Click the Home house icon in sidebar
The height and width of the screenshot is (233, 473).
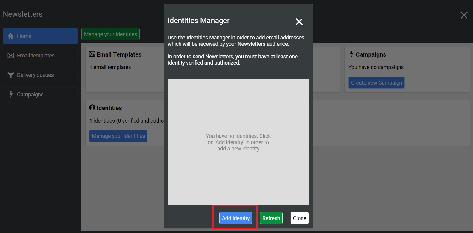(x=11, y=36)
